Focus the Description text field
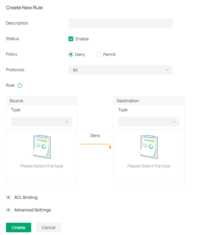The width and height of the screenshot is (200, 235). pos(120,23)
